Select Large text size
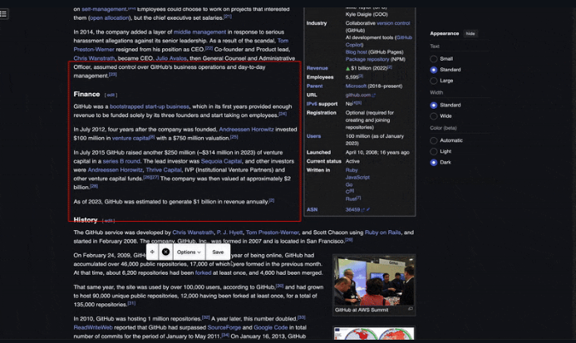 434,81
